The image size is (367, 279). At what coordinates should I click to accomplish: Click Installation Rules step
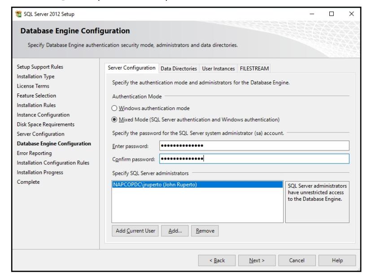point(36,105)
